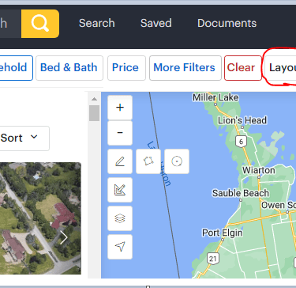Image resolution: width=296 pixels, height=288 pixels.
Task: Click the locate-me arrow on map
Action: pyautogui.click(x=120, y=247)
